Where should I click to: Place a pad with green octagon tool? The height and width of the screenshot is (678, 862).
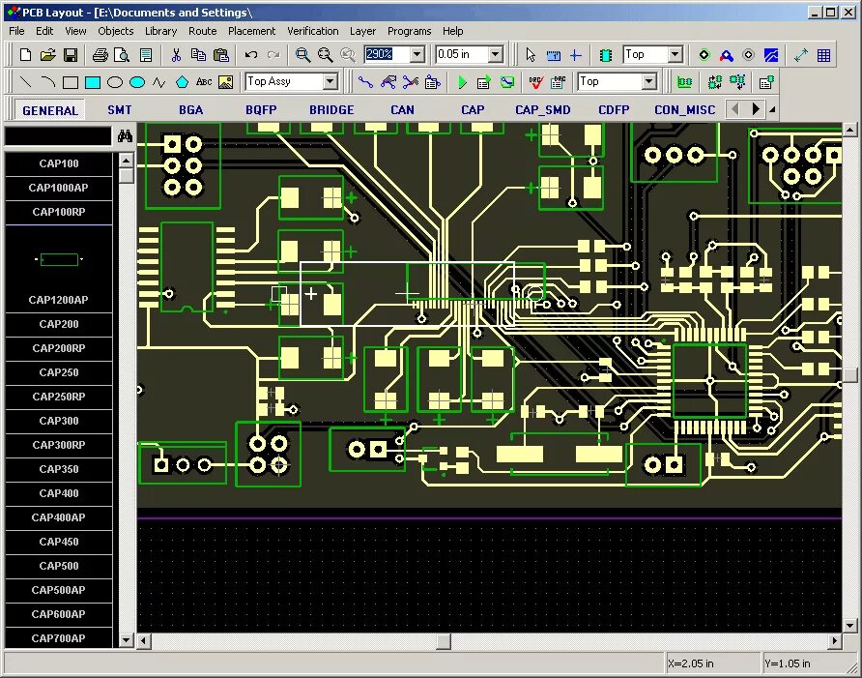(704, 54)
